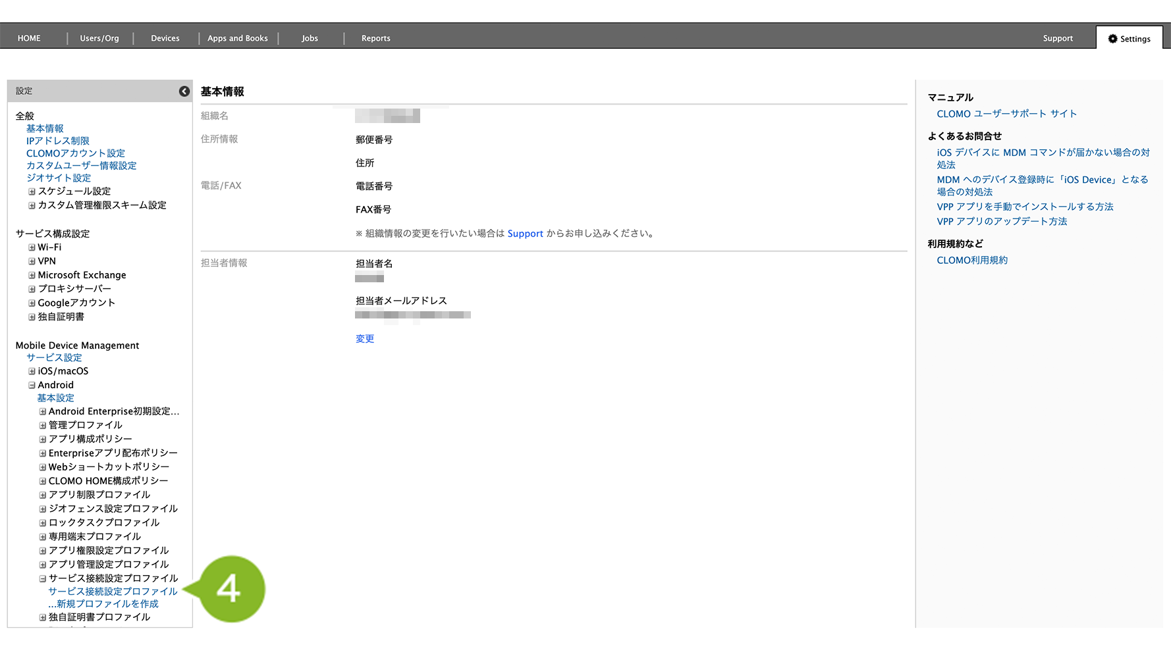Viewport: 1171px width, 658px height.
Task: Select ...新規プロファイルを作成 link
Action: [x=103, y=604]
